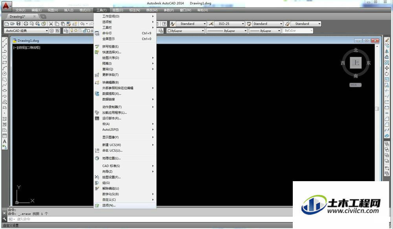Select the Table tool
393x229 pixels.
coord(4,136)
